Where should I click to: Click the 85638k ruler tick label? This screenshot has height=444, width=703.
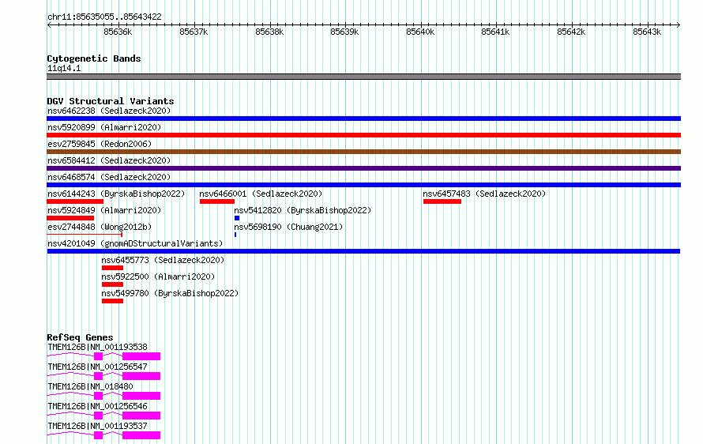click(269, 32)
